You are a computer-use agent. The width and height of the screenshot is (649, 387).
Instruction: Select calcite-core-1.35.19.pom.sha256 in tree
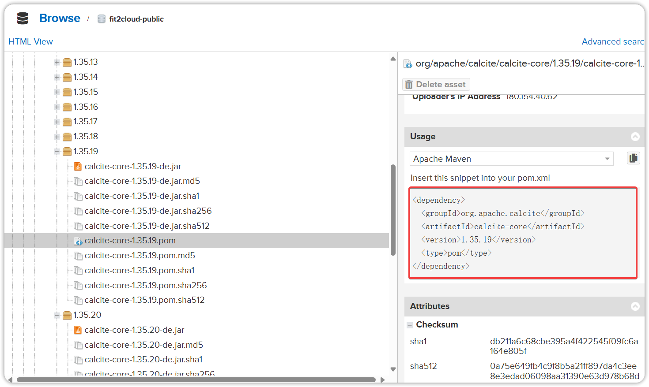(146, 285)
